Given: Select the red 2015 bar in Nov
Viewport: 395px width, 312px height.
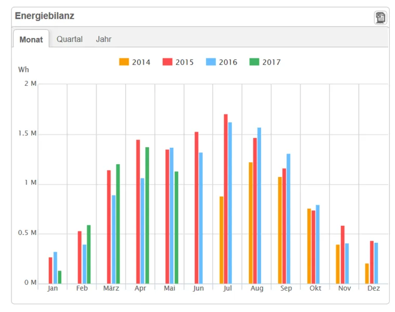Looking at the screenshot, I should [x=343, y=255].
